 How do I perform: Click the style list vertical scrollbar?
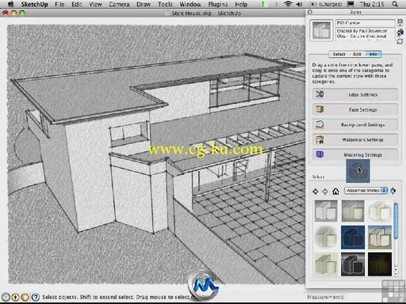396,221
